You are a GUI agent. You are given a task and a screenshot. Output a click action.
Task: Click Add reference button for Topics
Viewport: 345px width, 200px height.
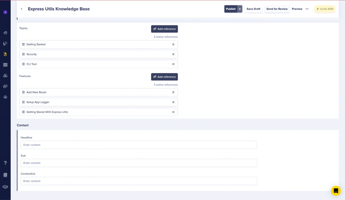pos(164,29)
